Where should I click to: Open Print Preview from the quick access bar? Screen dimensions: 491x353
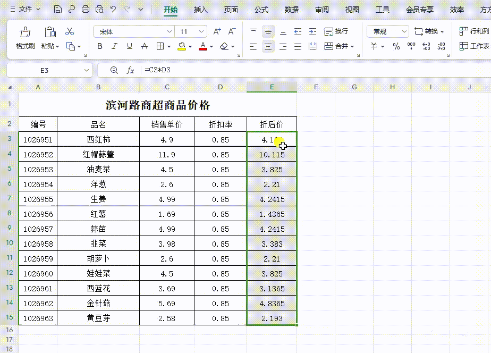click(99, 9)
